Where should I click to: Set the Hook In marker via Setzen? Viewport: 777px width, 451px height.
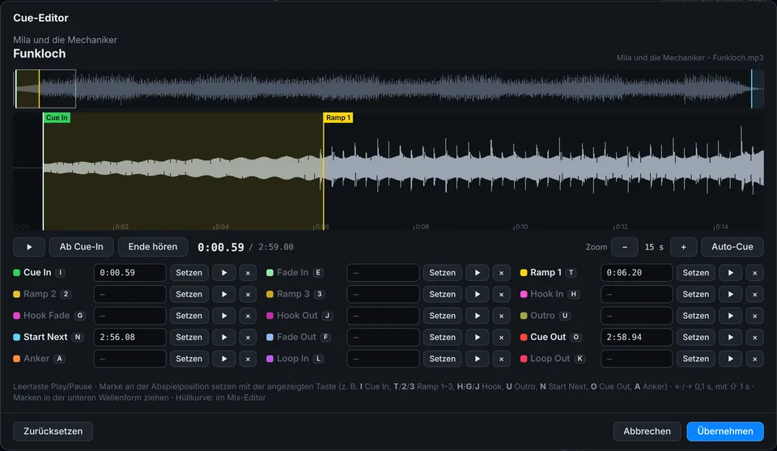click(x=696, y=294)
